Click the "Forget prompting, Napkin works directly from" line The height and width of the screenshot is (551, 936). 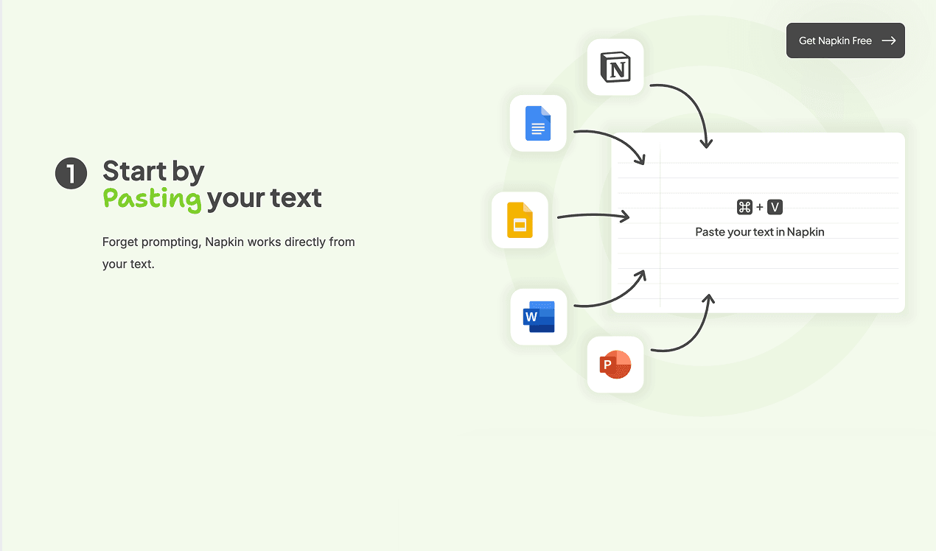(228, 242)
